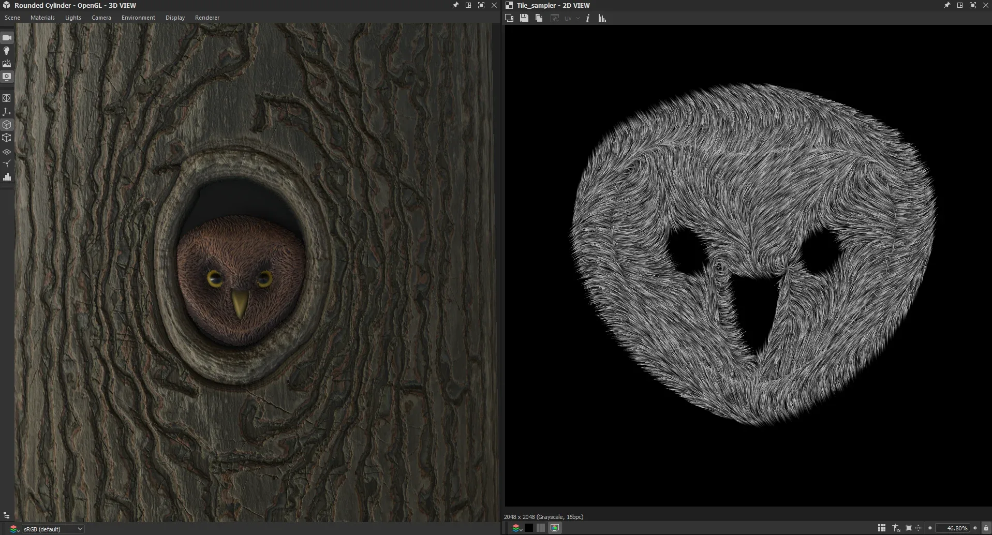Select the environment image icon
Screen dimensions: 992x535
point(7,63)
